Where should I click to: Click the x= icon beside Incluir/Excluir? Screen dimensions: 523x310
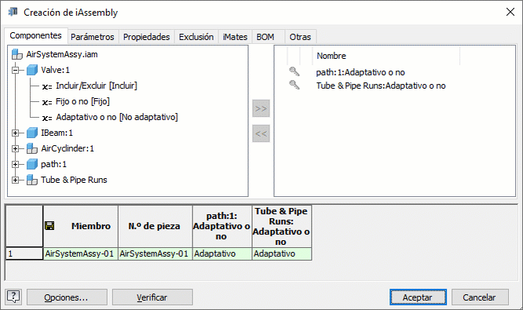[47, 86]
